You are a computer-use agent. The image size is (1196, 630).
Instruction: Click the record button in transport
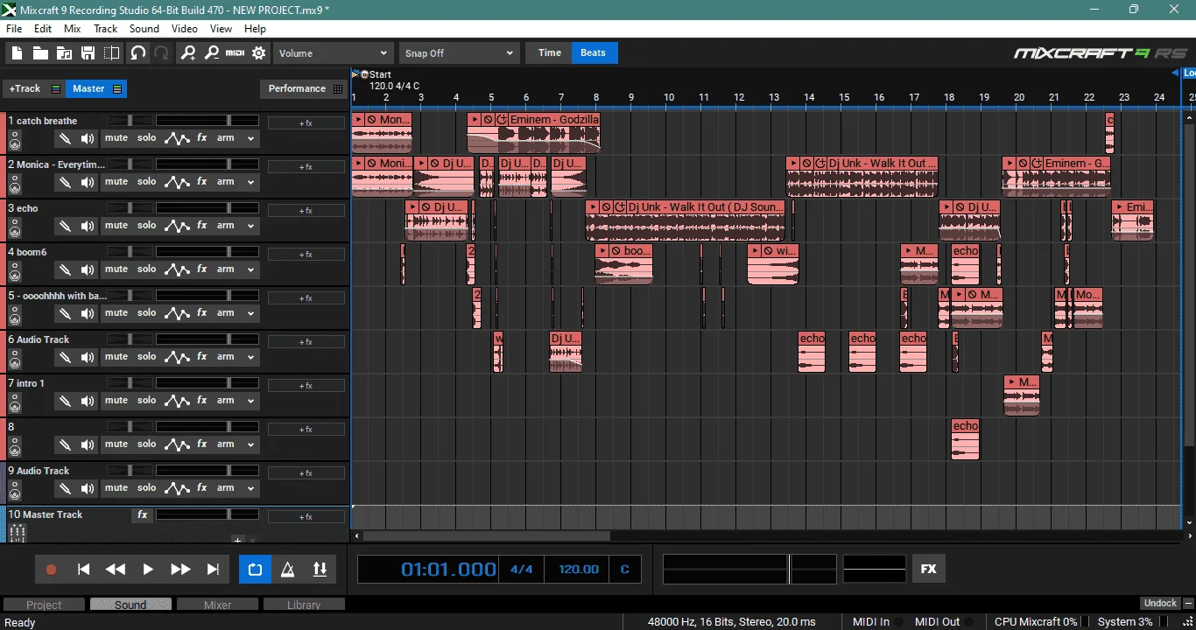click(51, 570)
